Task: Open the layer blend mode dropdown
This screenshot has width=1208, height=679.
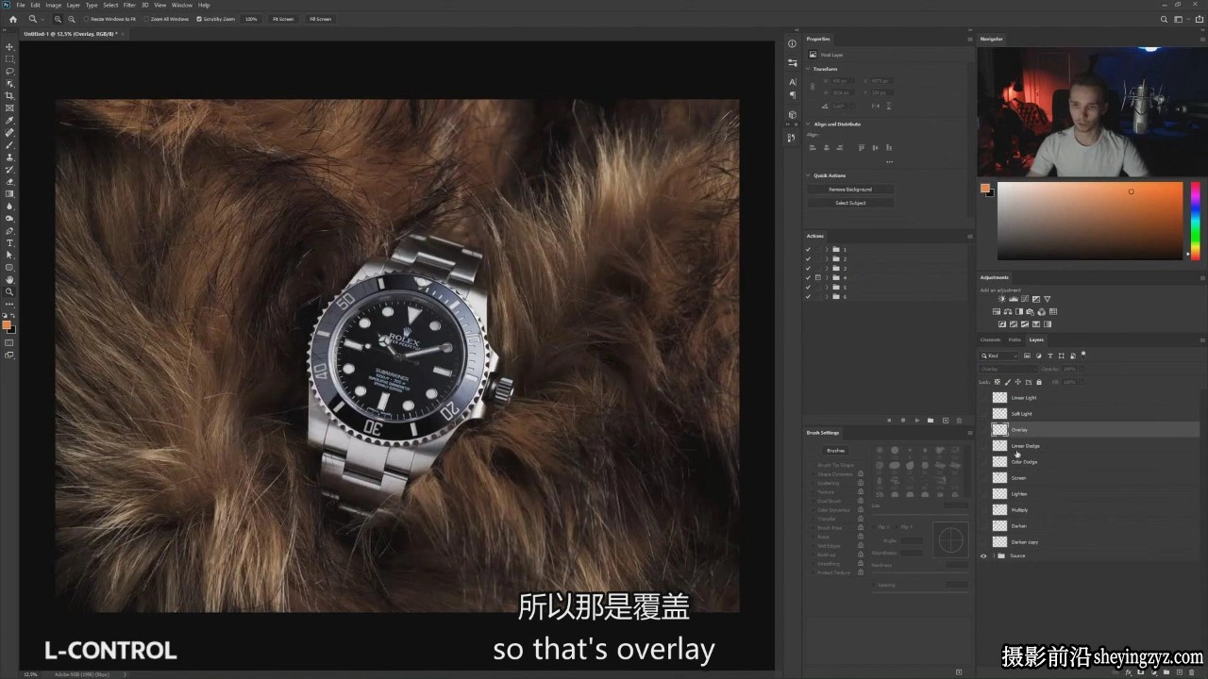Action: pos(1008,369)
